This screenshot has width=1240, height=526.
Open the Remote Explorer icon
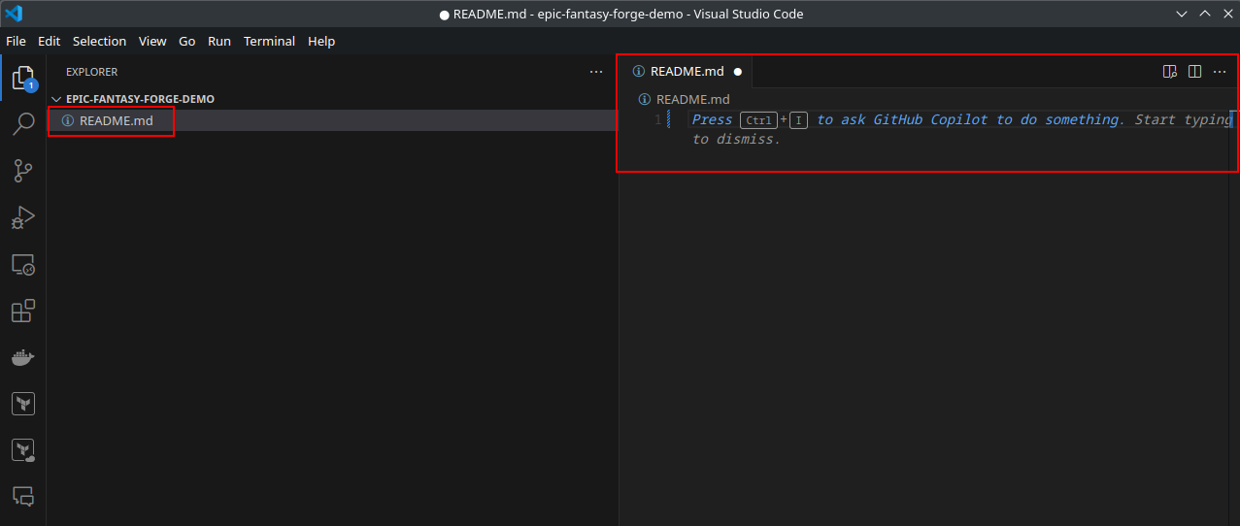(23, 264)
